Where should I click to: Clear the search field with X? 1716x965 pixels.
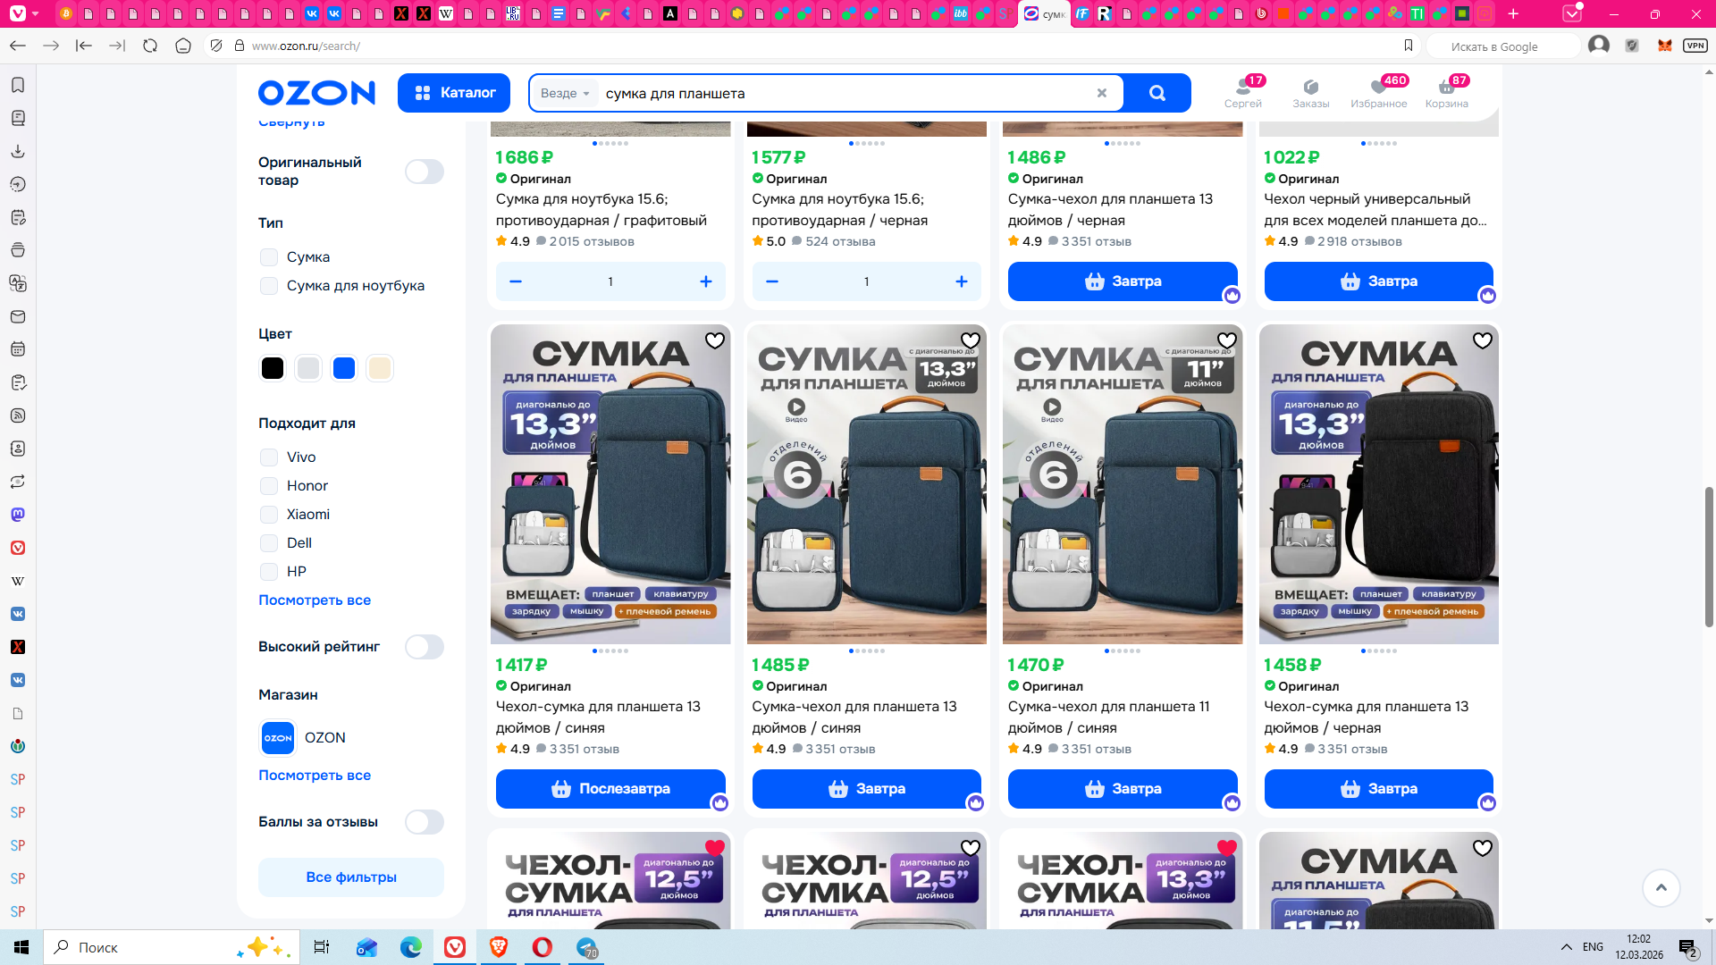(x=1101, y=93)
